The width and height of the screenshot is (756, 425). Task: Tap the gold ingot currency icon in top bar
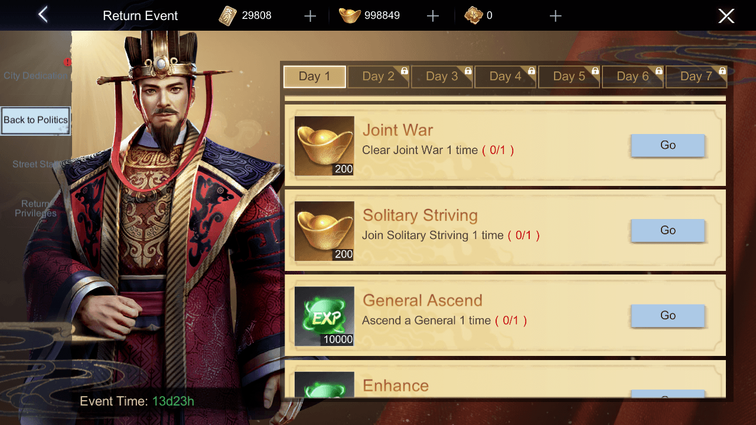[x=350, y=16]
